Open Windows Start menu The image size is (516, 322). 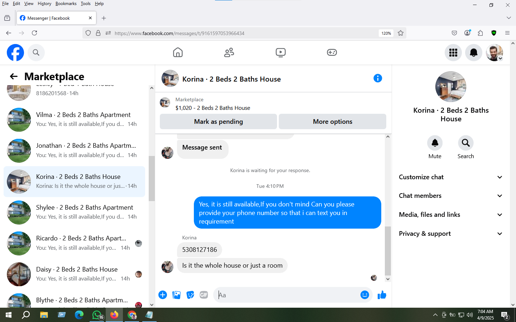[9, 315]
